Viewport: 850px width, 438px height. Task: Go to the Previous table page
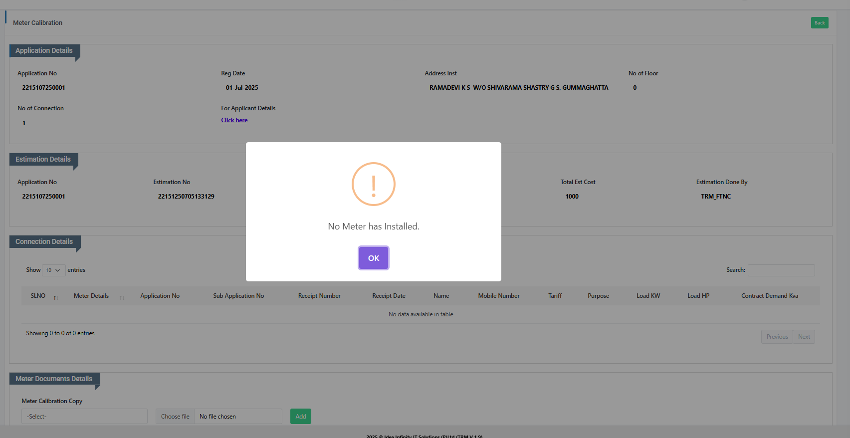[777, 337]
